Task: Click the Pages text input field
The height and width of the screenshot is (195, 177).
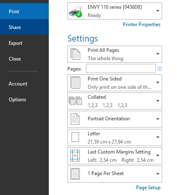Action: click(121, 68)
